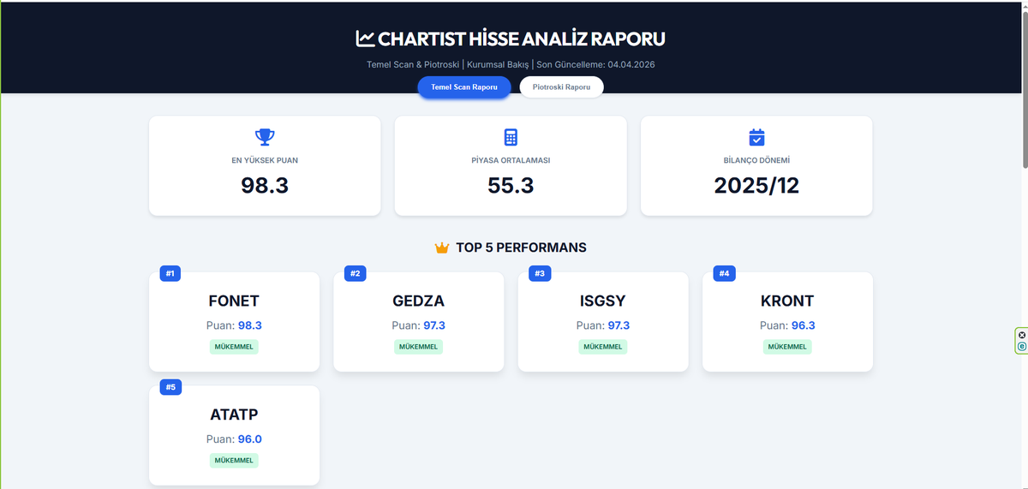
Task: Click the #4 rank badge
Action: (724, 273)
